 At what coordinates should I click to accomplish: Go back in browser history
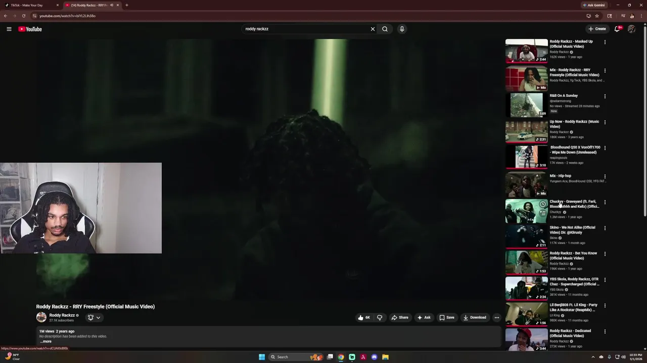(6, 16)
